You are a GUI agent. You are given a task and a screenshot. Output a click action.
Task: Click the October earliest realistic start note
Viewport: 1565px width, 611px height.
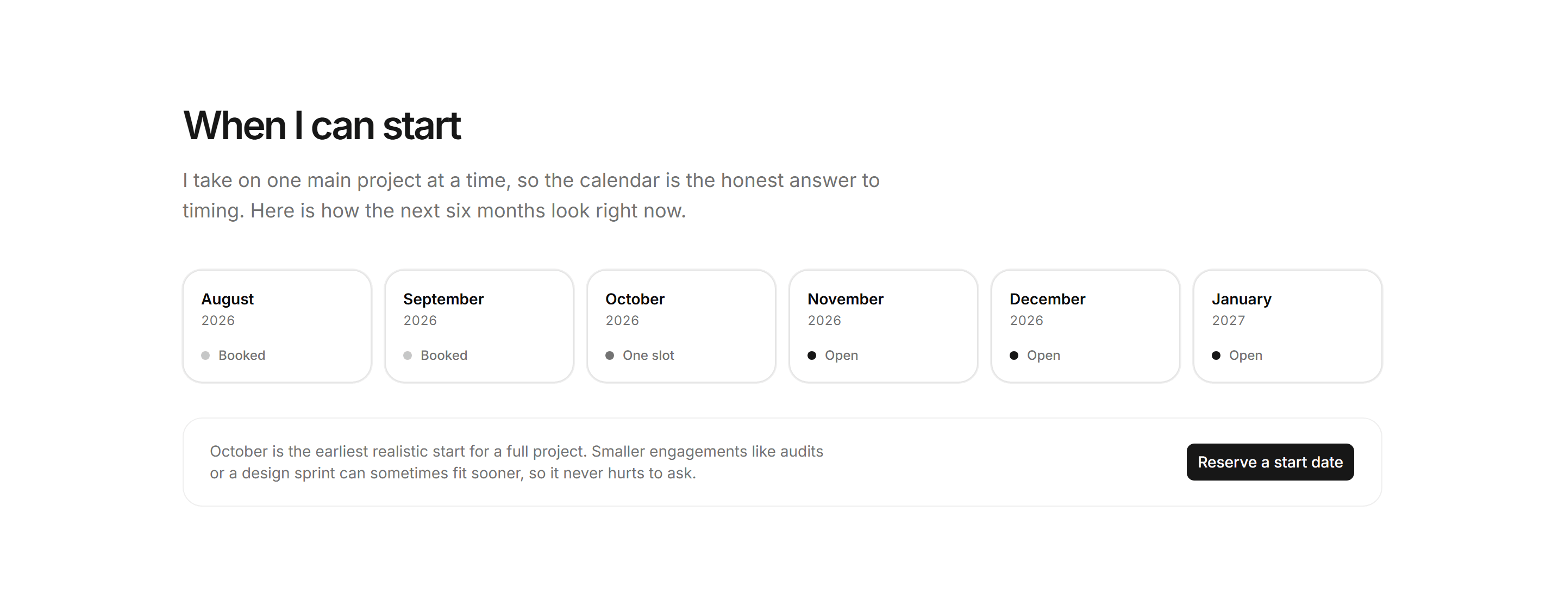[516, 462]
